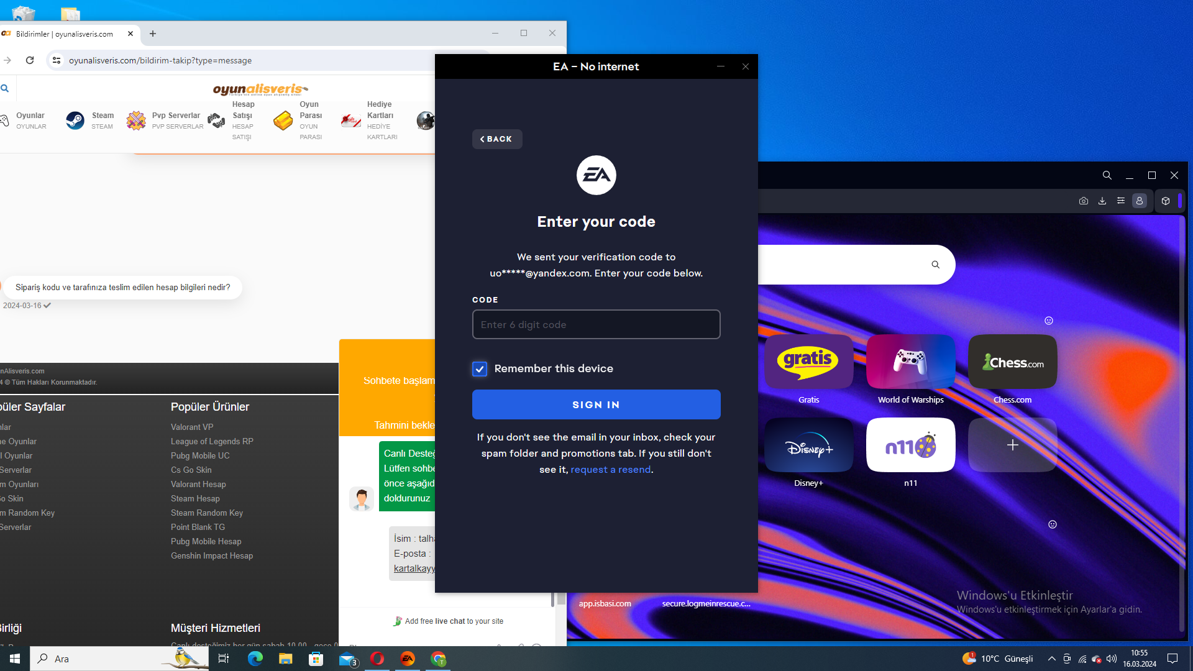This screenshot has width=1193, height=671.
Task: Click the Steam Random Key link under Popüler Ürünler
Action: (207, 513)
